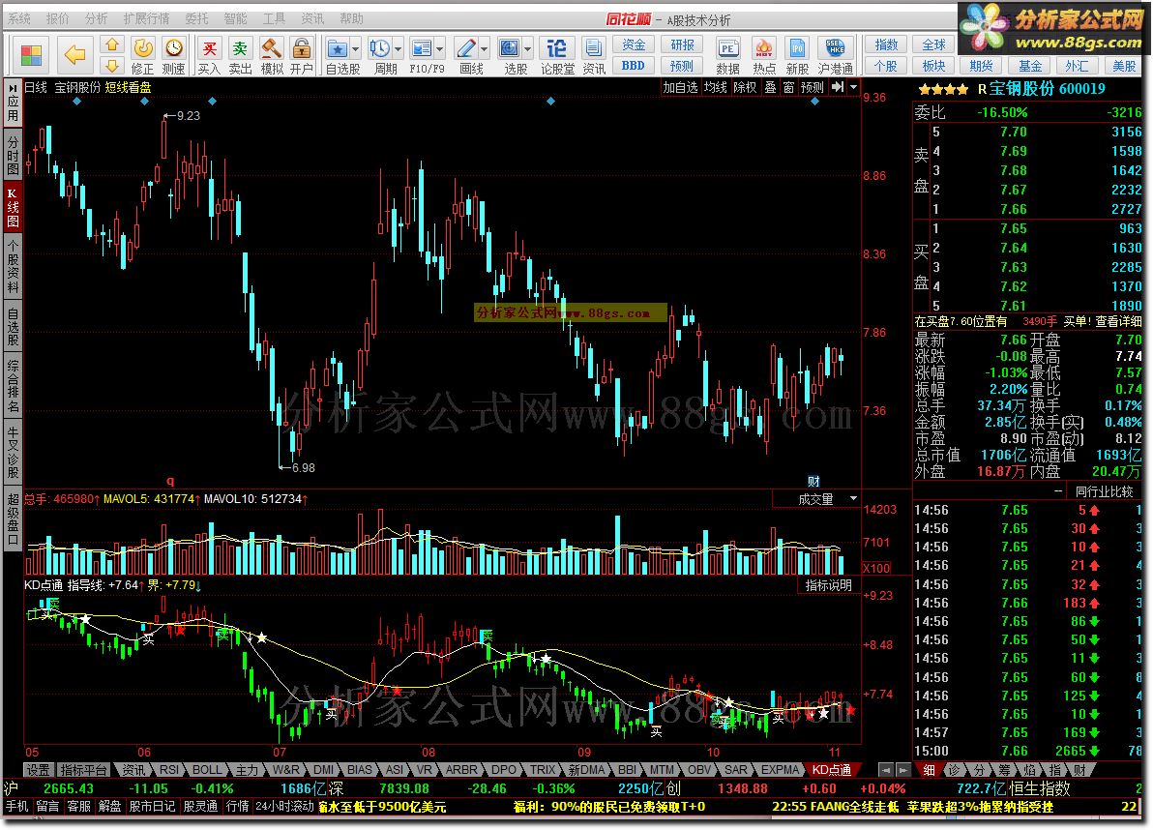Open 同行业比较 industry comparison
1153x830 pixels.
(x=1104, y=491)
